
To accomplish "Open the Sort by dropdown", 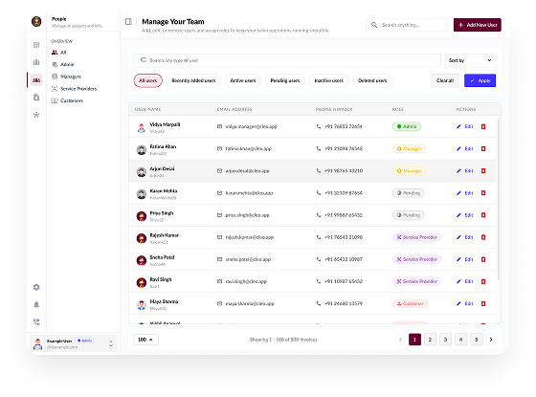I will [x=470, y=60].
